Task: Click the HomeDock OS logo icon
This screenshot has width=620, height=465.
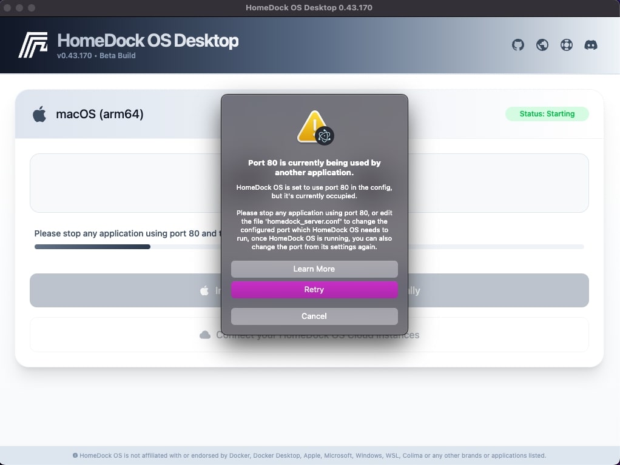Action: (x=33, y=45)
